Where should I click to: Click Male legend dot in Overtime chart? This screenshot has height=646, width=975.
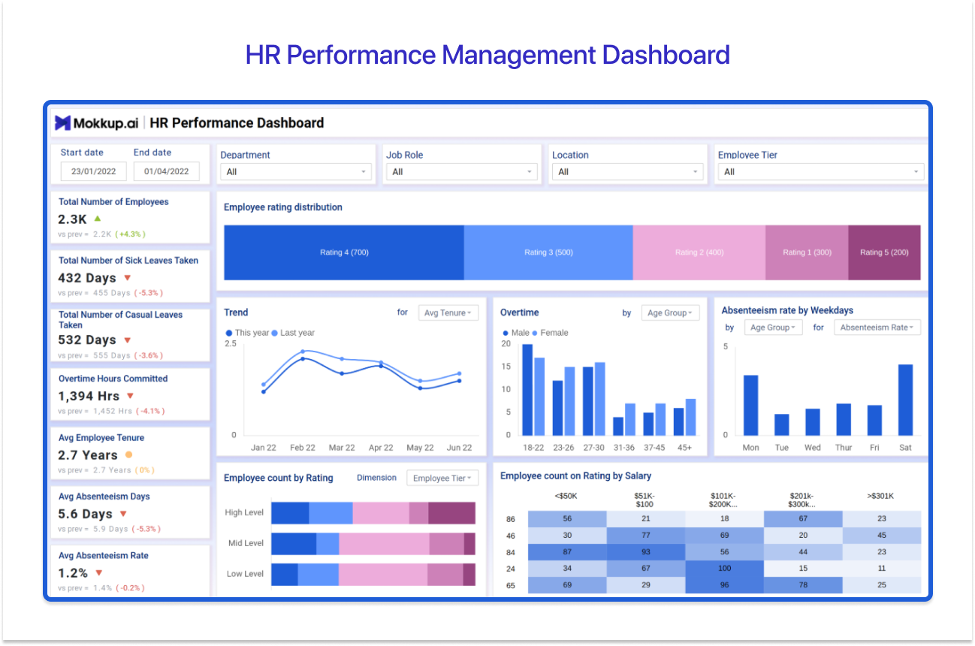(506, 333)
